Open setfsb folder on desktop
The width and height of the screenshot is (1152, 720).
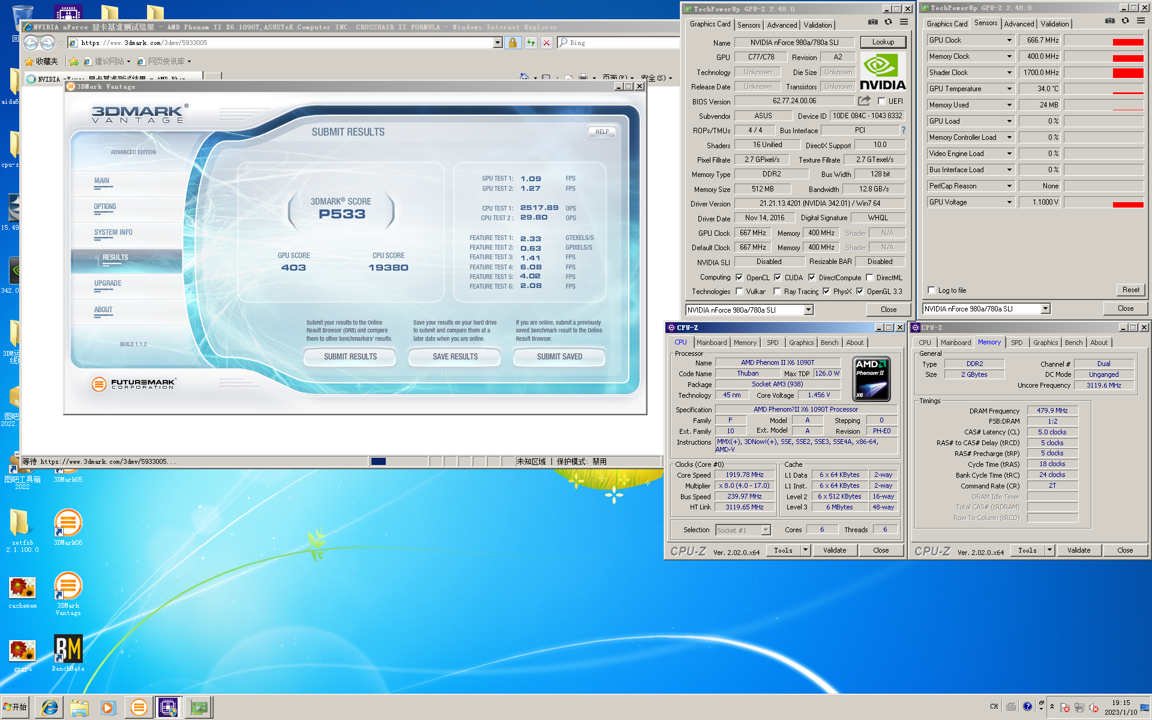[22, 530]
